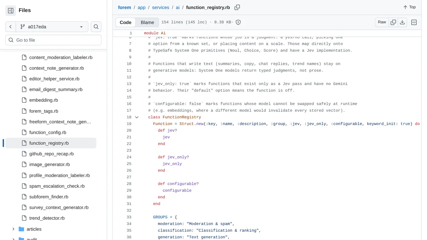Viewport: 427px width, 240px height.
Task: Click the search magnifier button in Files
Action: [x=96, y=27]
